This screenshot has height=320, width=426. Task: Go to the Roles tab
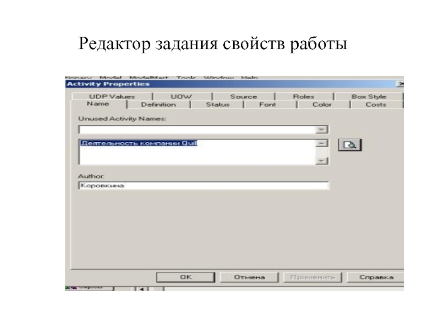click(x=304, y=97)
